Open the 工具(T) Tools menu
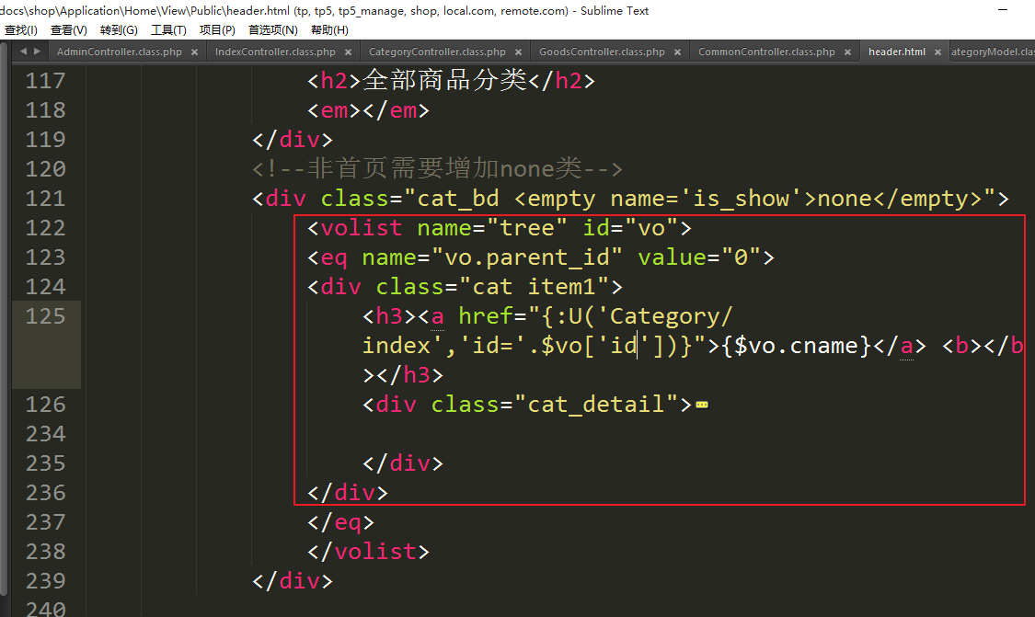This screenshot has width=1035, height=617. pyautogui.click(x=168, y=30)
